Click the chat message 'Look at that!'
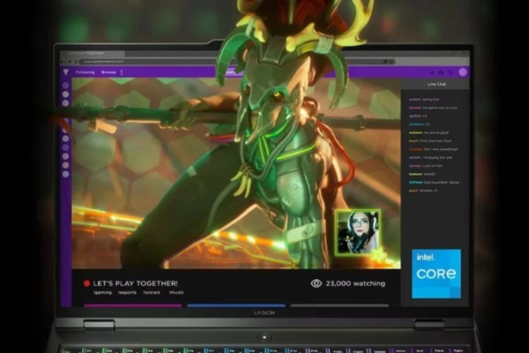 click(426, 166)
